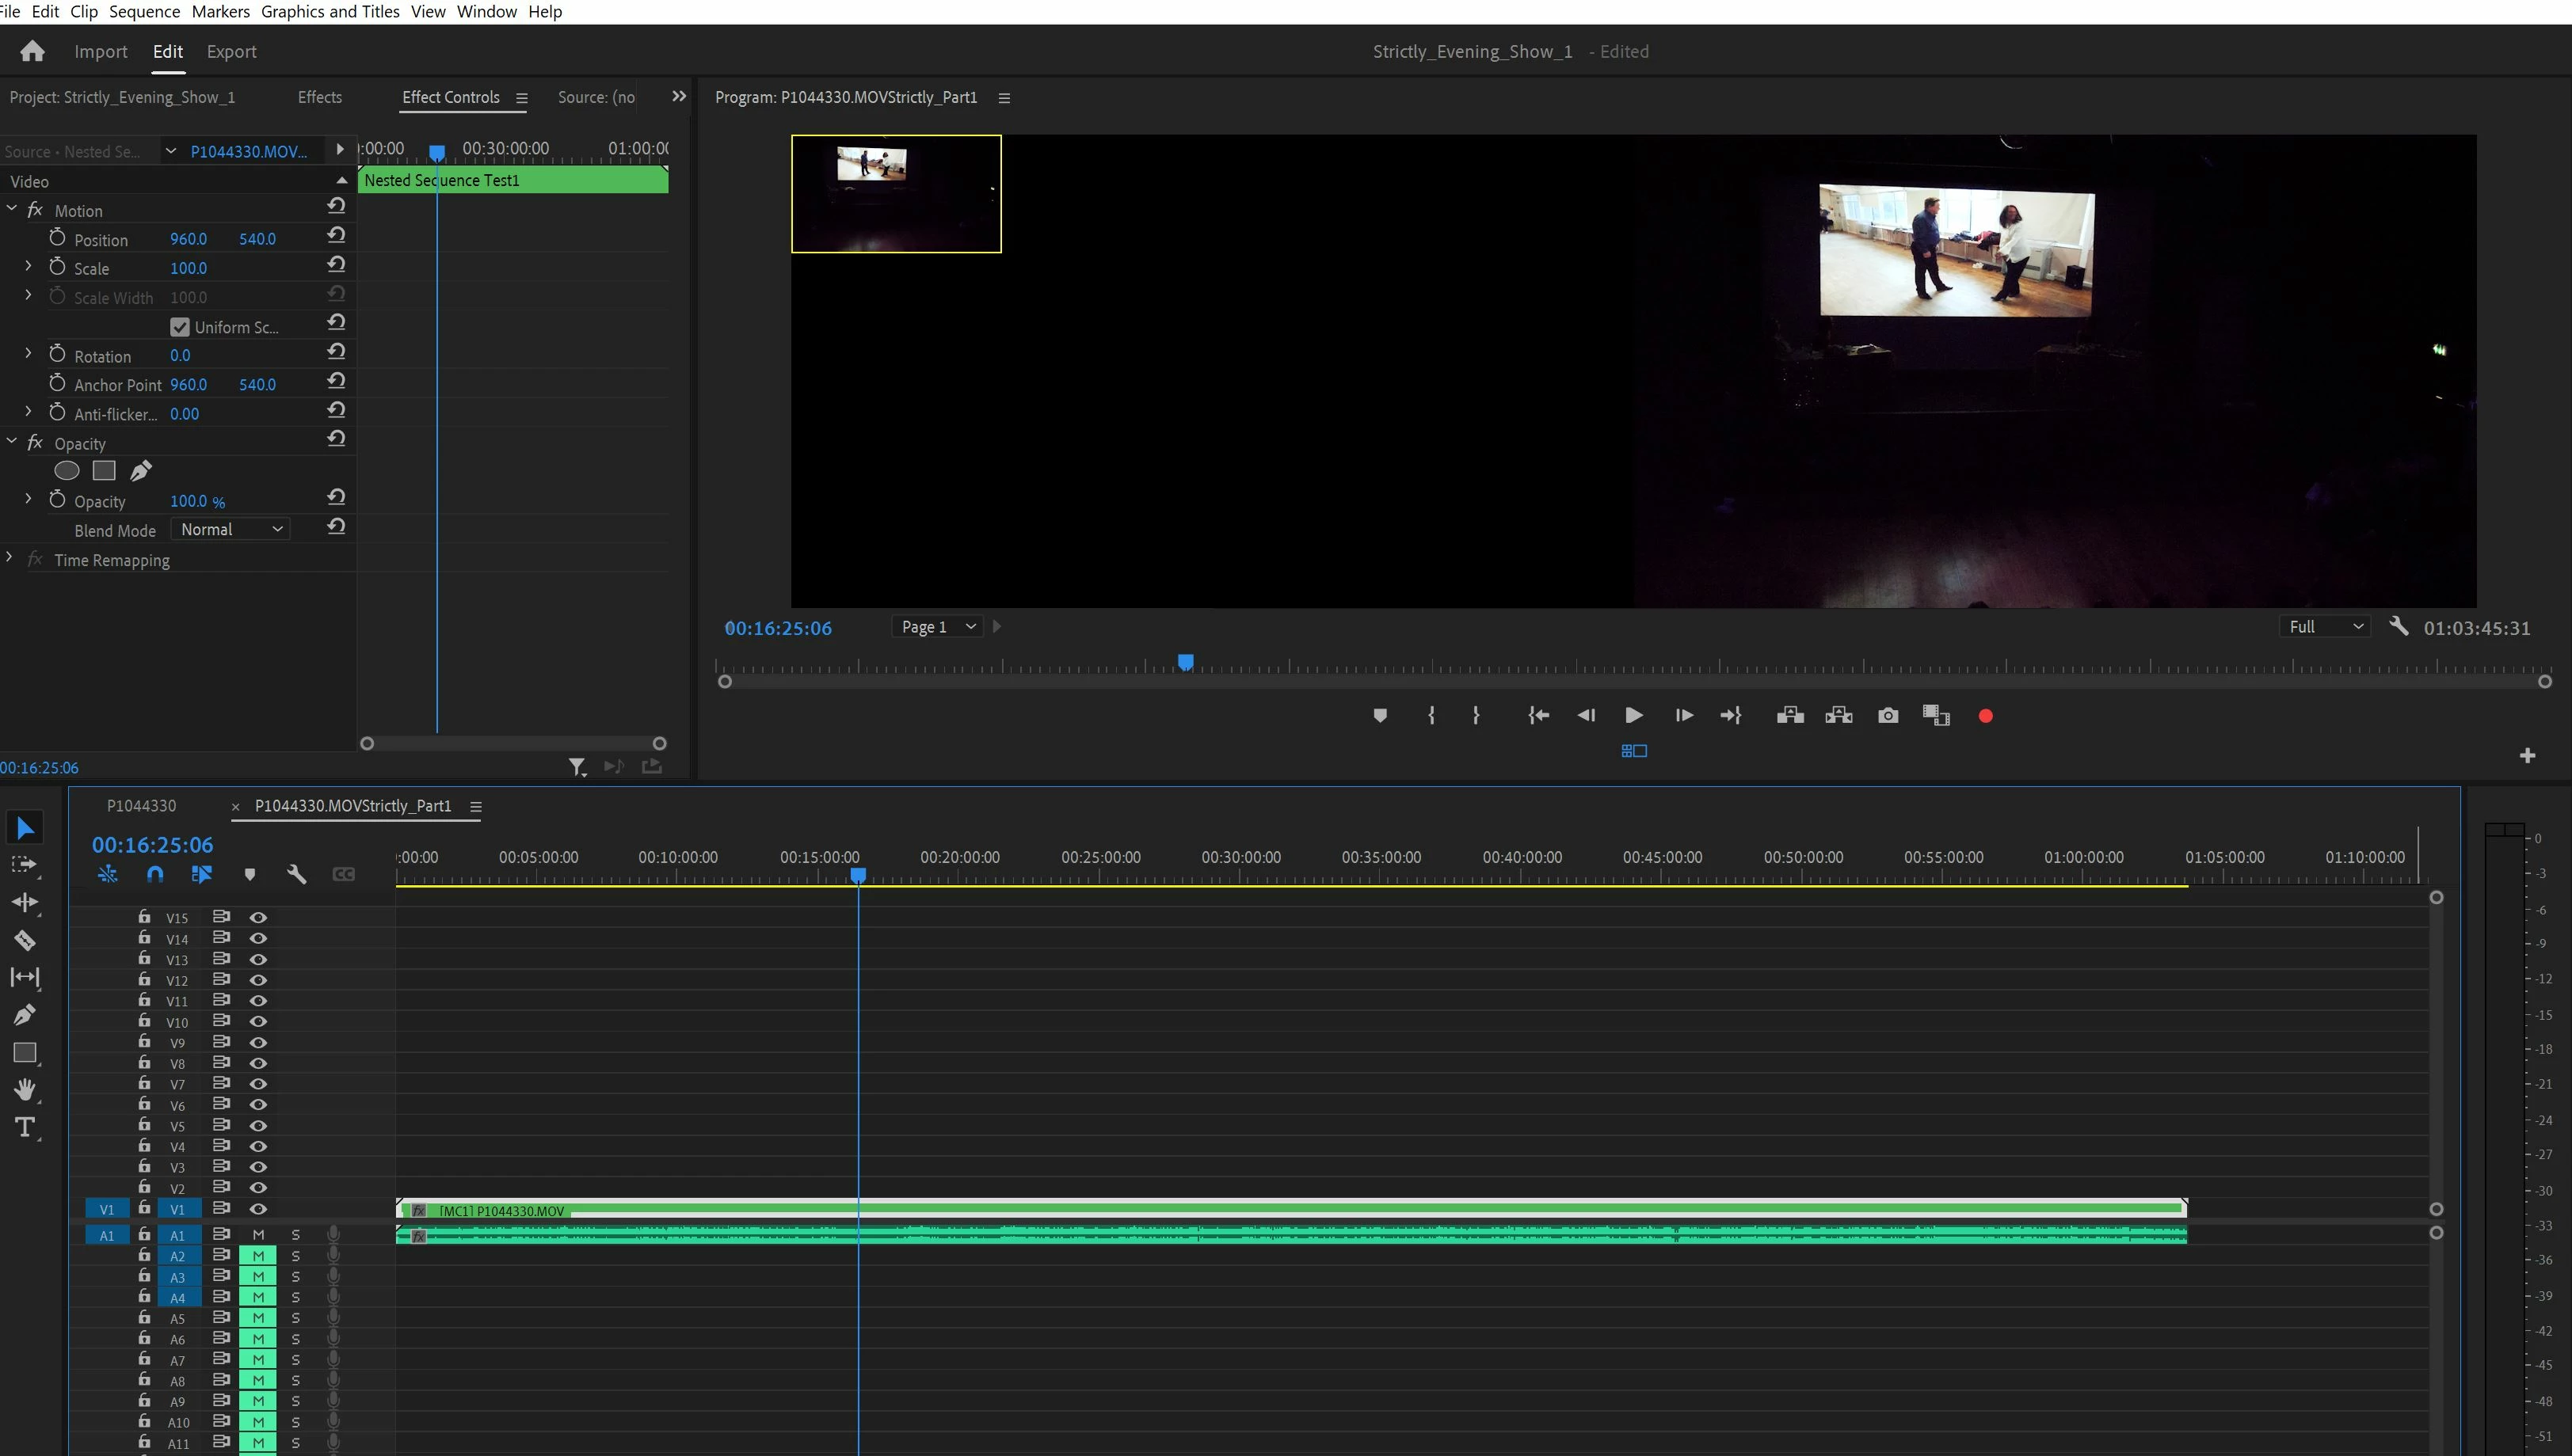The image size is (2572, 1456).
Task: Click the Opacity percentage value
Action: 189,501
